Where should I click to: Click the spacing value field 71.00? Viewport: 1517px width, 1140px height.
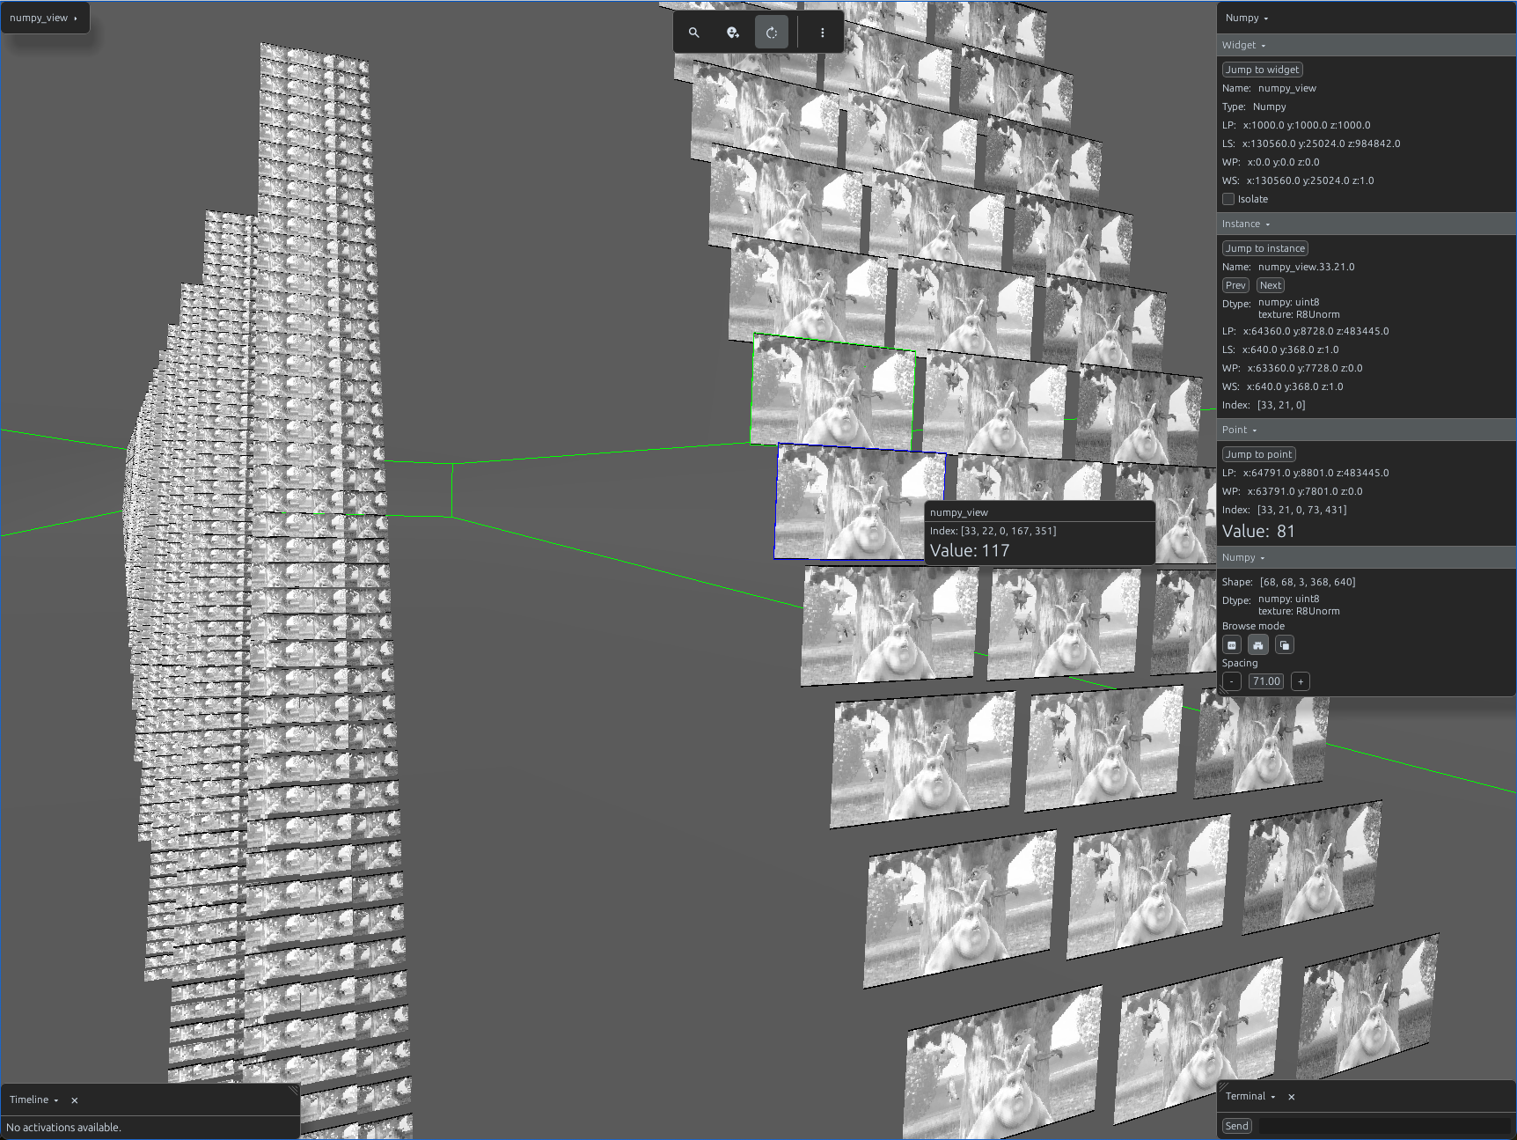point(1266,681)
